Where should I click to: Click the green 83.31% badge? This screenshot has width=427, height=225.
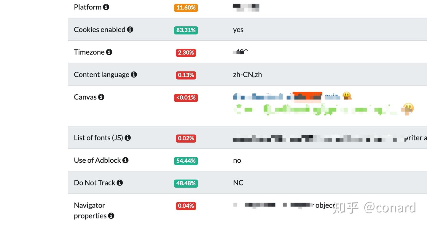click(x=186, y=30)
